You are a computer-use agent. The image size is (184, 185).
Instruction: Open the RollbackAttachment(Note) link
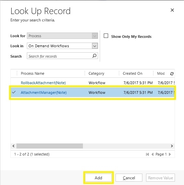pyautogui.click(x=43, y=83)
